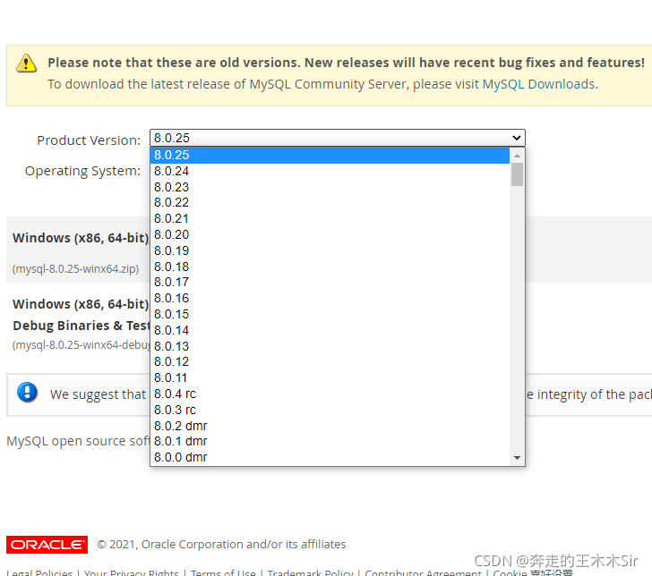Pick version 8.0.21 option
Screen dimensions: 652x576
tap(330, 218)
